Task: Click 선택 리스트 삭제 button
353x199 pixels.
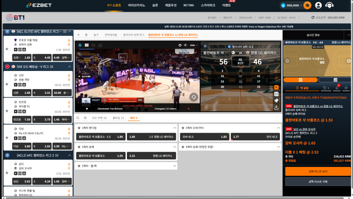Action: click(317, 181)
